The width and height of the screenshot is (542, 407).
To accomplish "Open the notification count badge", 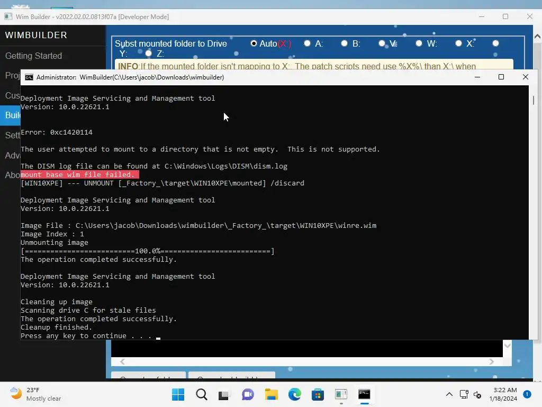I will click(527, 394).
